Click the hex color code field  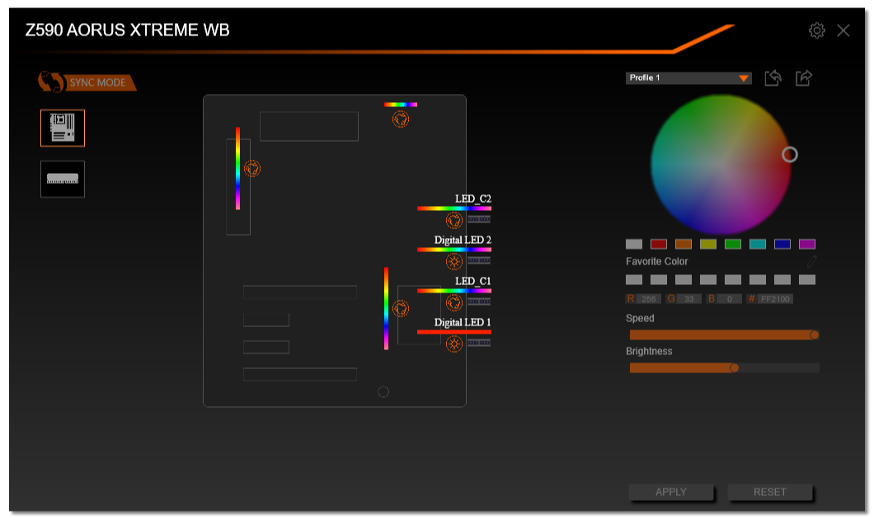(x=775, y=299)
